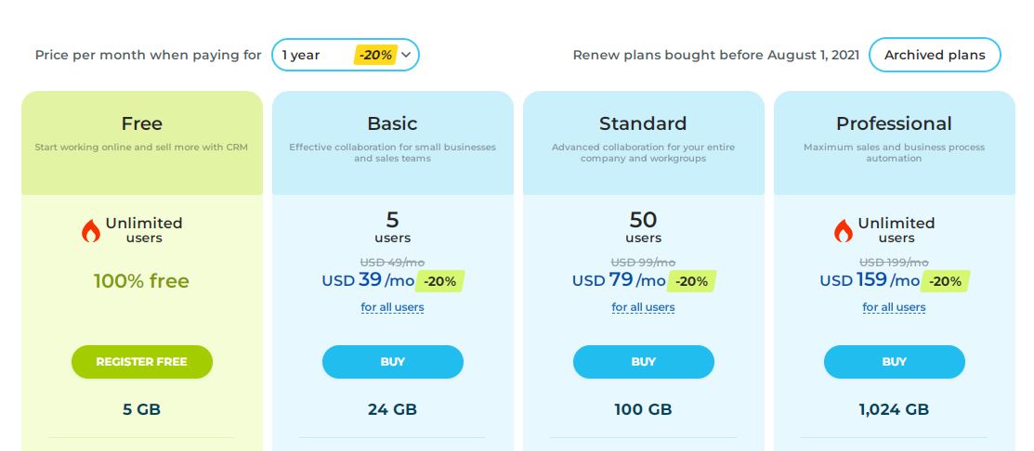
Task: Select the Free plan header
Action: click(x=142, y=143)
